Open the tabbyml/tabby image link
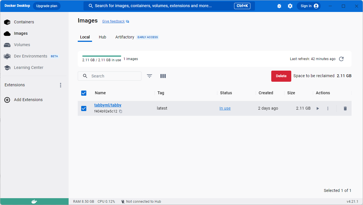Image resolution: width=363 pixels, height=205 pixels. tap(108, 105)
